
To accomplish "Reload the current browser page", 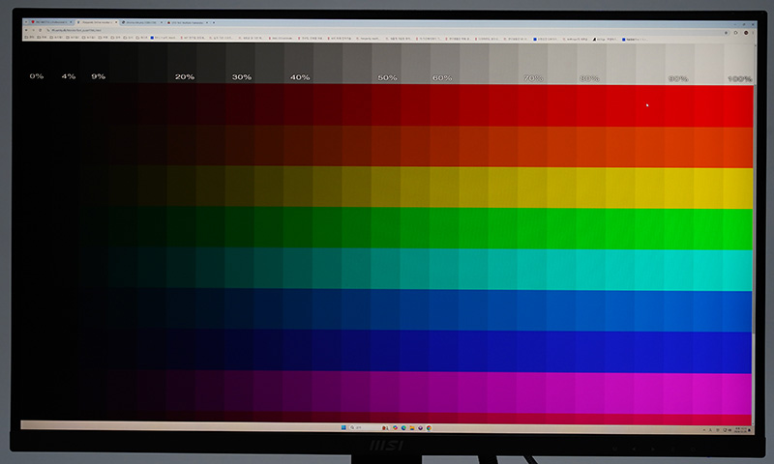I will [x=40, y=30].
